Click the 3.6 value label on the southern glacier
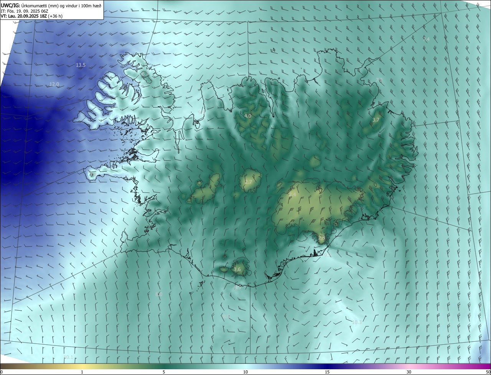This screenshot has width=491, height=375. click(237, 270)
